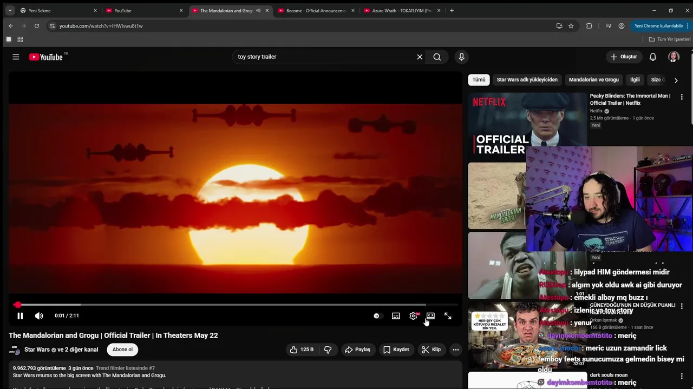Open options for the dark souls moan video
The image size is (693, 389).
(x=682, y=376)
